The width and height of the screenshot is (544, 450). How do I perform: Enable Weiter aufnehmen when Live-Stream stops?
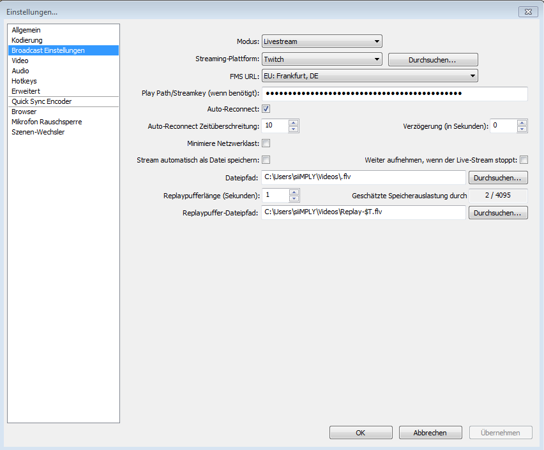(x=524, y=160)
